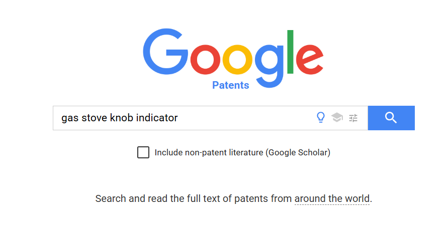Click the graduation cap Scholar icon
447x229 pixels.
click(337, 118)
